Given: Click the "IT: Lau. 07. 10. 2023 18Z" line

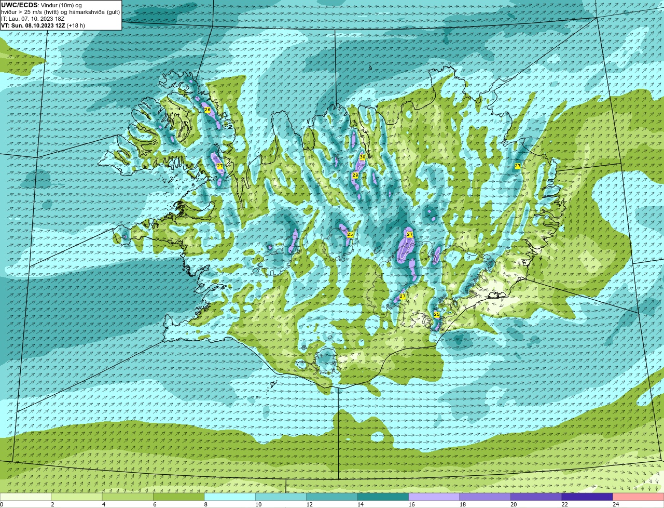Looking at the screenshot, I should 33,19.
